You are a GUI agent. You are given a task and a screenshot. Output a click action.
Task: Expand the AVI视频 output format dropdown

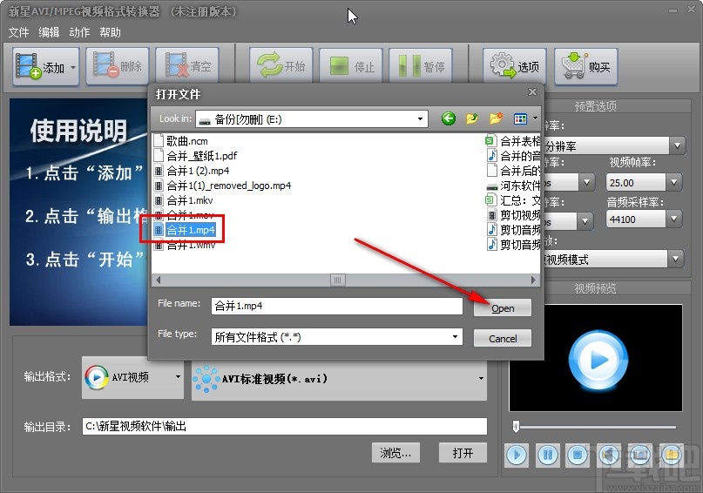pyautogui.click(x=178, y=377)
